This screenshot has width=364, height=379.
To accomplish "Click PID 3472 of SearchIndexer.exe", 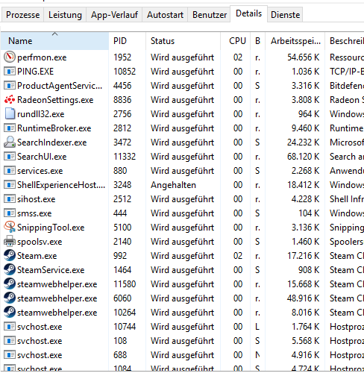I will [x=122, y=142].
